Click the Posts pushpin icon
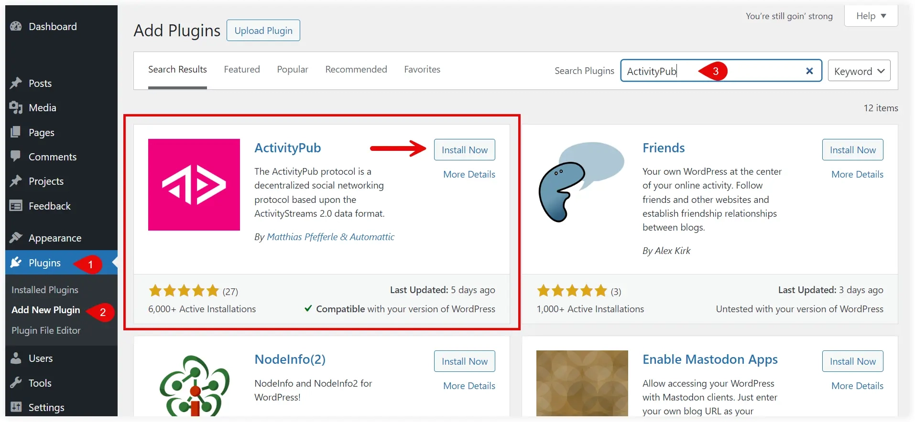This screenshot has height=422, width=915. 16,83
